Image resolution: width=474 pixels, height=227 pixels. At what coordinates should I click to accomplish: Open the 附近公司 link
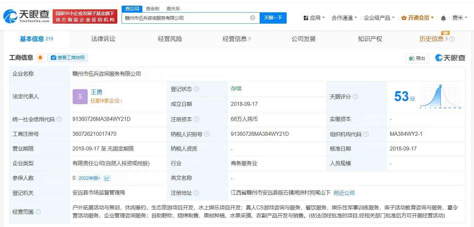(x=344, y=193)
